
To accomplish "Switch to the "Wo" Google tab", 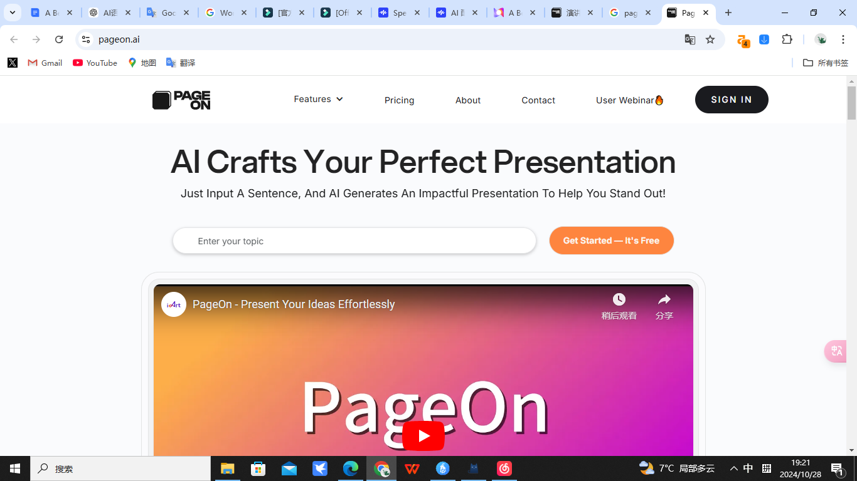I will (226, 13).
